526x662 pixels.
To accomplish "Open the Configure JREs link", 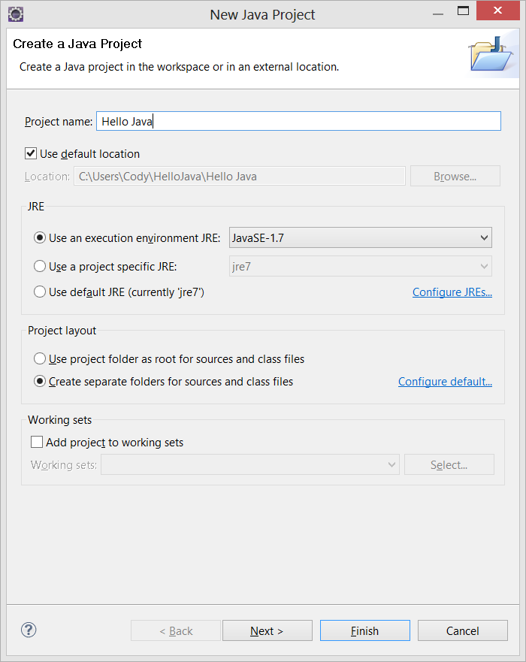I will tap(452, 292).
